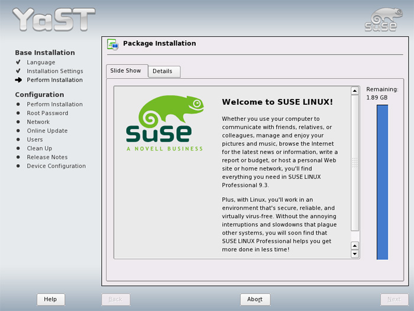This screenshot has width=414, height=311.
Task: Select Perform Installation under Configuration
Action: tap(54, 104)
